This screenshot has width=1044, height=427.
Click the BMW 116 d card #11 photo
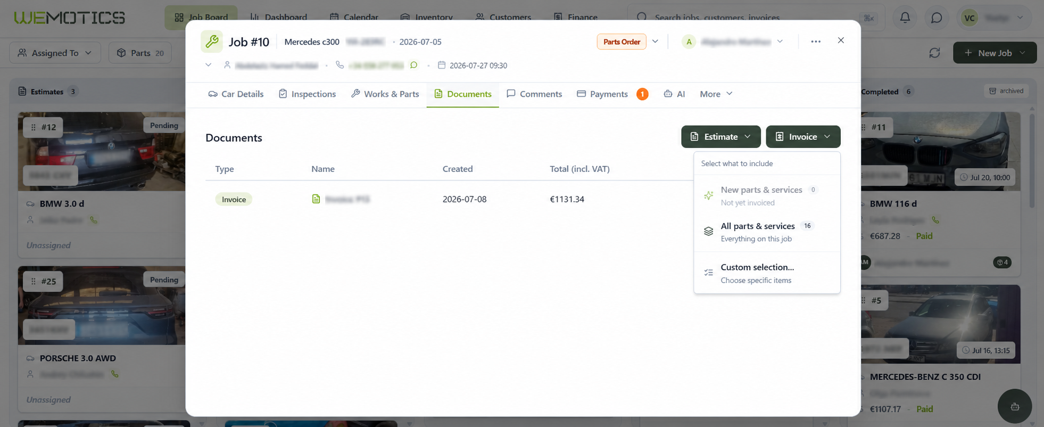(x=940, y=151)
